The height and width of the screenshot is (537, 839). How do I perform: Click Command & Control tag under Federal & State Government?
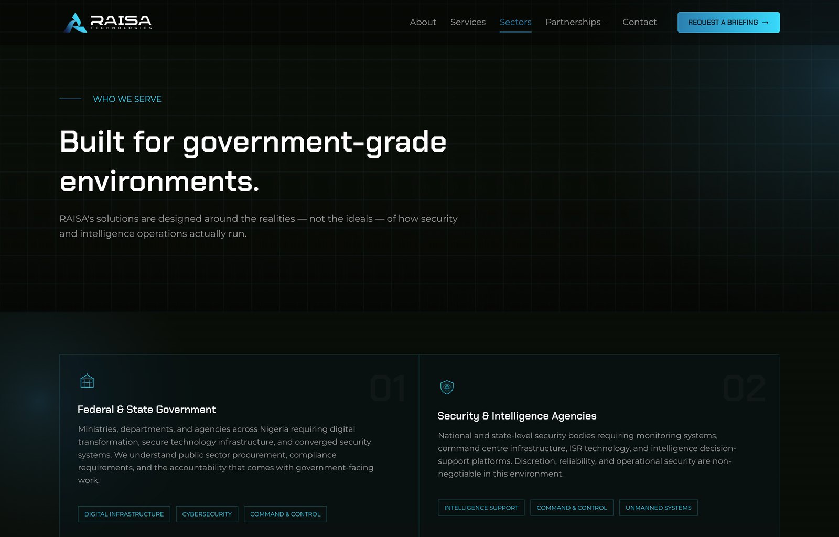tap(285, 514)
